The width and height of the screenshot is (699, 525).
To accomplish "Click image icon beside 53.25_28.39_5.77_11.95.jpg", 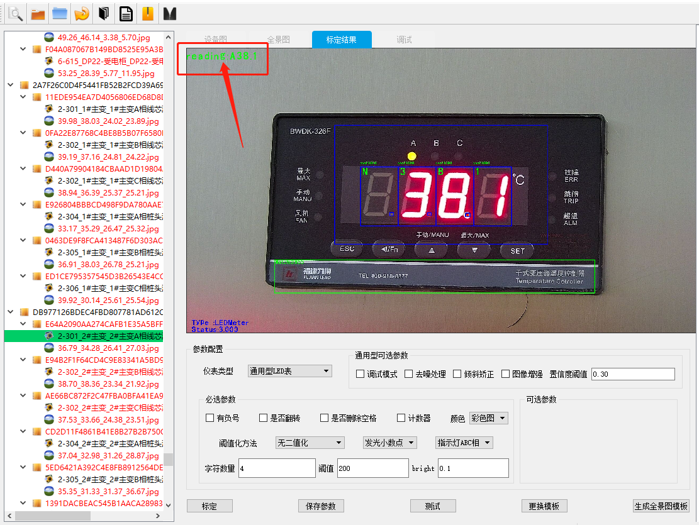I will coord(49,73).
